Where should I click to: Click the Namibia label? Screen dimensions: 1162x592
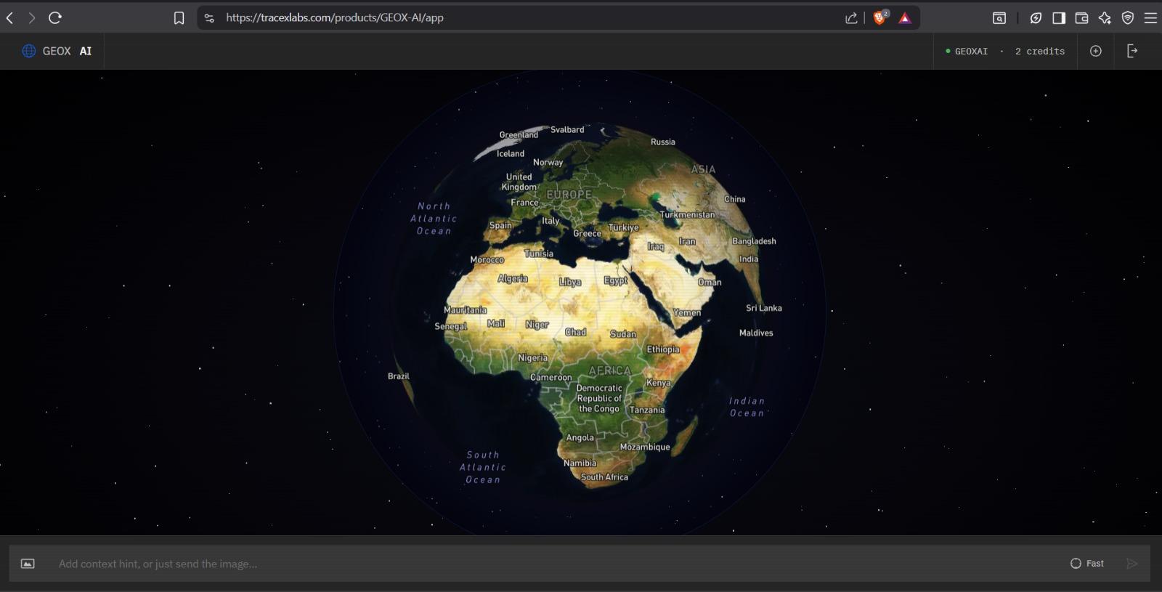coord(580,463)
